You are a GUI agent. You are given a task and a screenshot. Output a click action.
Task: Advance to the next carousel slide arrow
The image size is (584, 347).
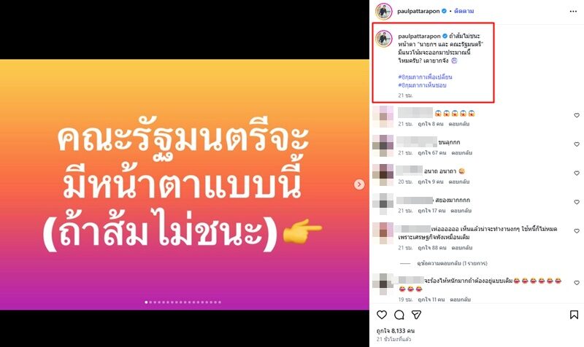click(359, 184)
